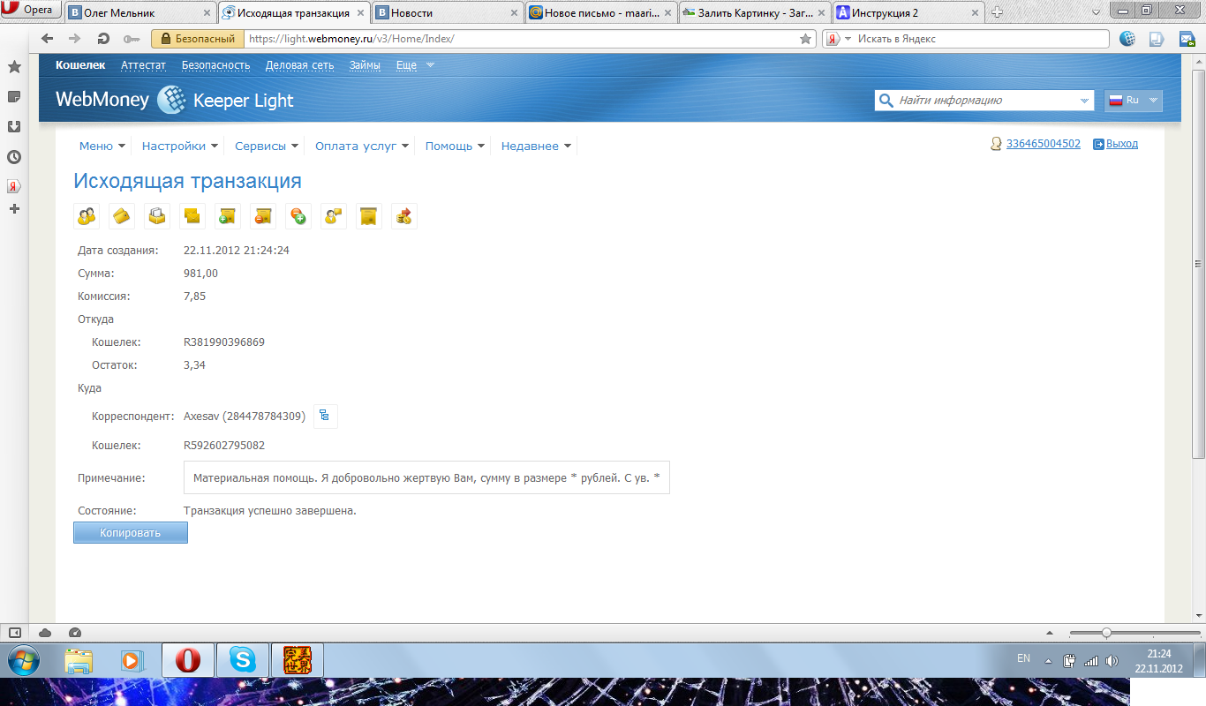
Task: Open the Opera sidebar notes icon
Action: 14,96
